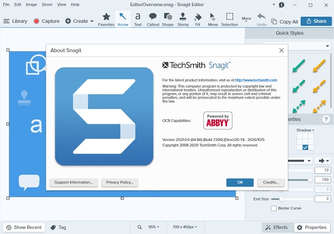
Task: Click the Move tool
Action: [x=213, y=19]
